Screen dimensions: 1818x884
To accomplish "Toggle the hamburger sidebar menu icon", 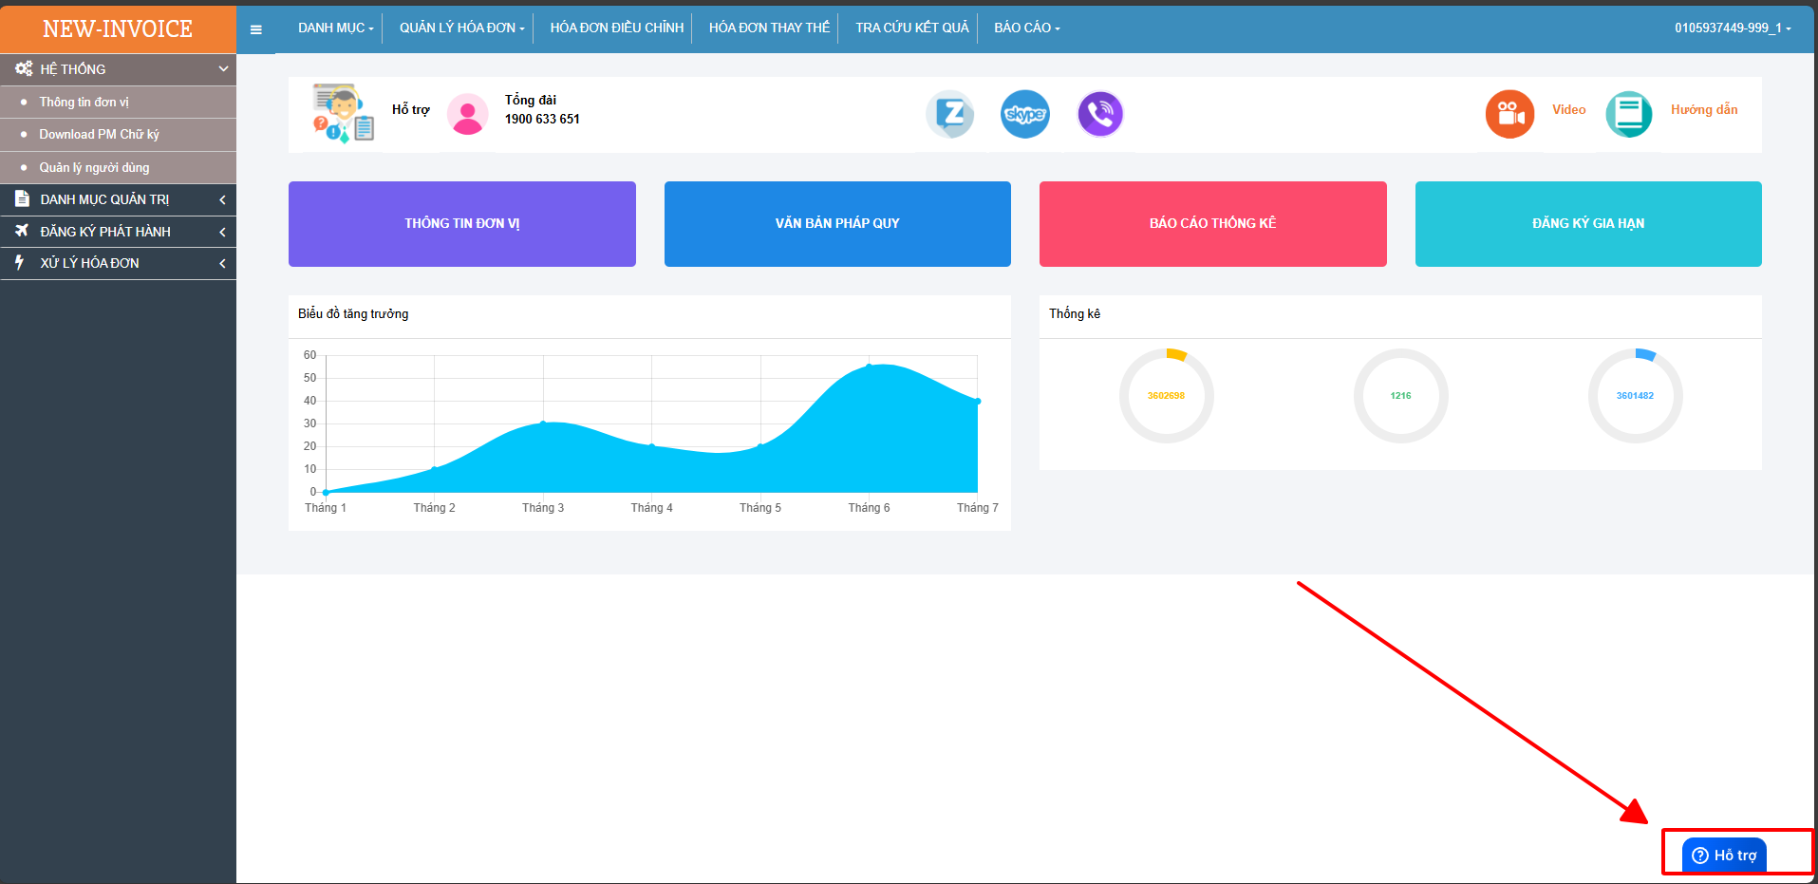I will (x=255, y=29).
